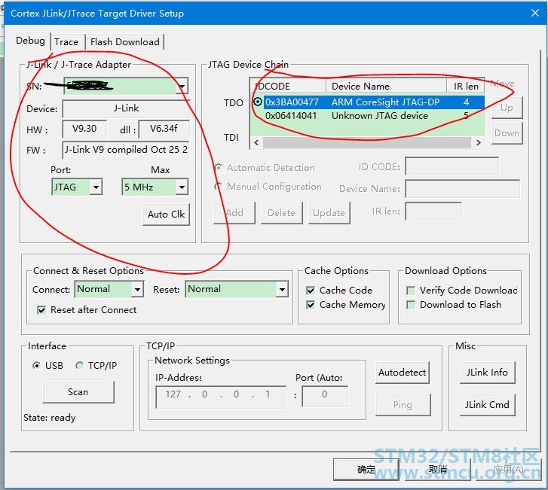The width and height of the screenshot is (548, 490).
Task: Click the Autodetect button
Action: pyautogui.click(x=403, y=373)
